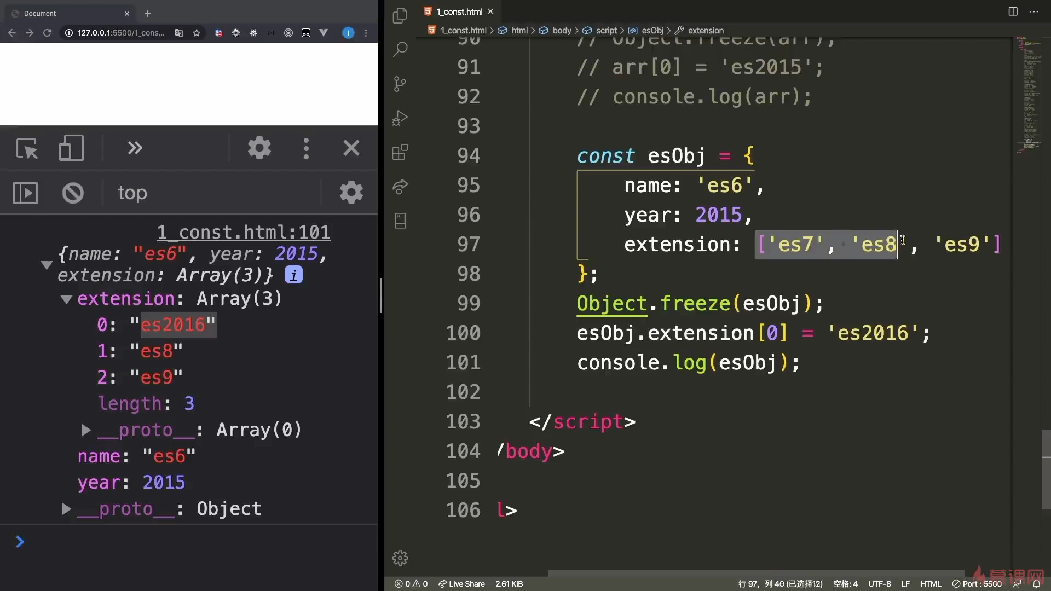Open the Chrome menu three dots

(x=366, y=33)
